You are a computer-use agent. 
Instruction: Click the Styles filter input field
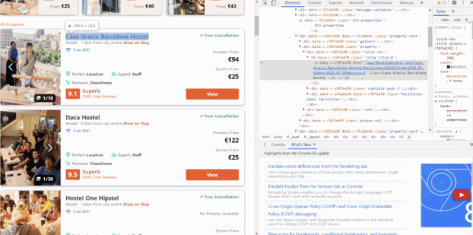[x=436, y=20]
